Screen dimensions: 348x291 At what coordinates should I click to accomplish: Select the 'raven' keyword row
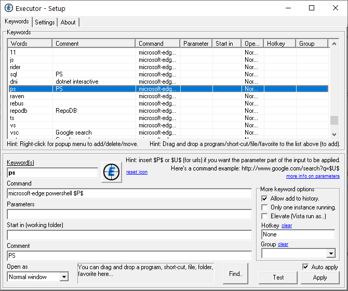(168, 96)
